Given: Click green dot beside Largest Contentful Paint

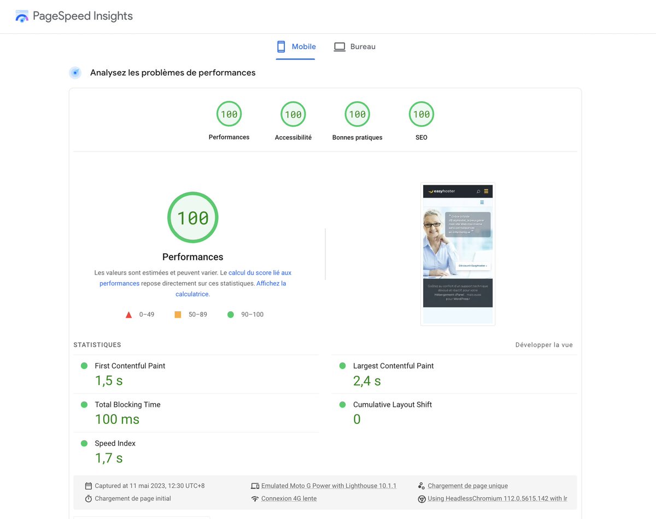Looking at the screenshot, I should pos(342,366).
